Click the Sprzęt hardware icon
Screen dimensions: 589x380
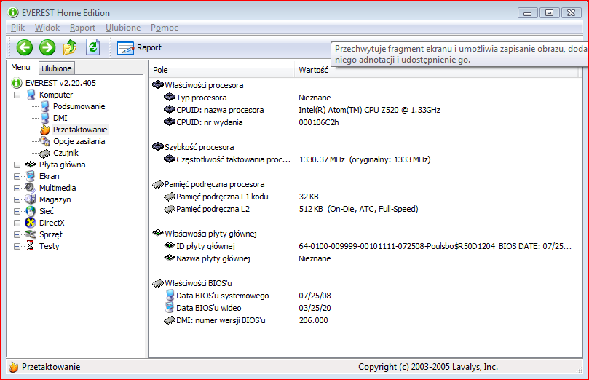tap(31, 234)
